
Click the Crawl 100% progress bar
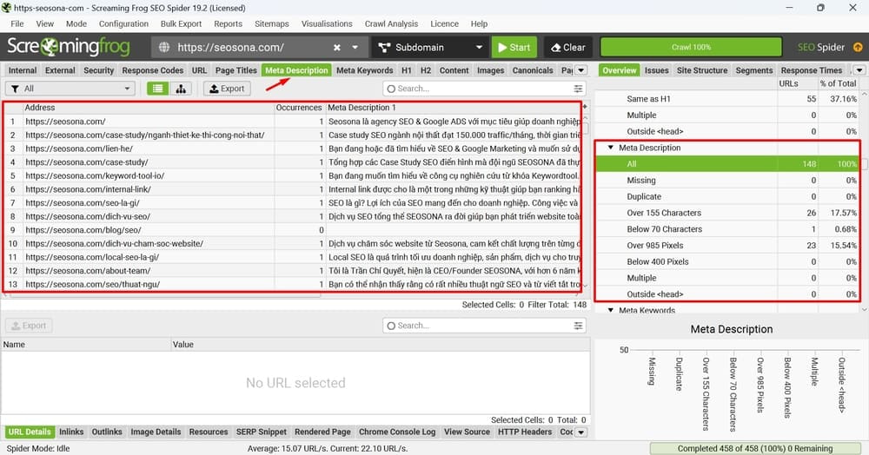691,47
